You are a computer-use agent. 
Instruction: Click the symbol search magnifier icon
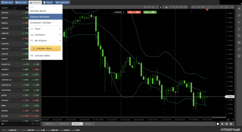(15, 8)
